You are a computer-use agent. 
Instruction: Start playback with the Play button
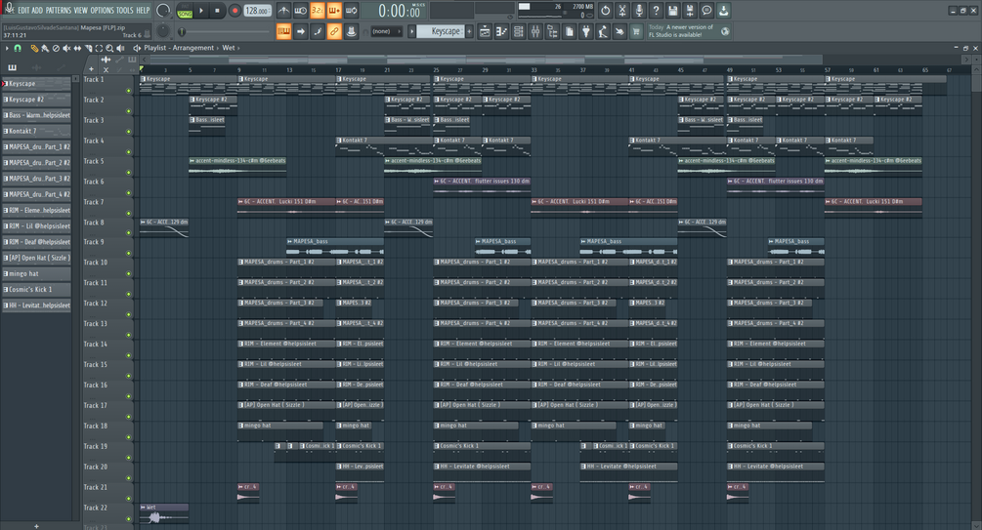201,11
